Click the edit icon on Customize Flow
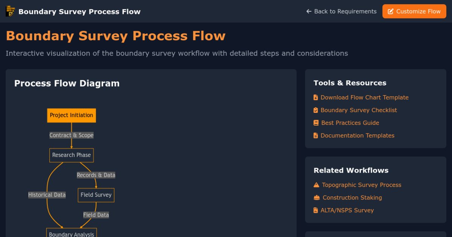The image size is (452, 237). tap(391, 11)
